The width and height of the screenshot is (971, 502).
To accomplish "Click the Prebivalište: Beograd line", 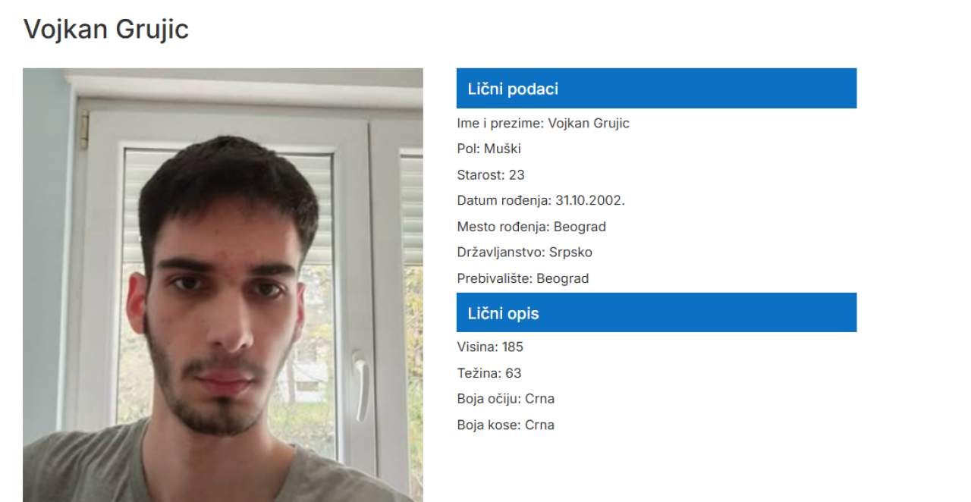I will tap(523, 278).
